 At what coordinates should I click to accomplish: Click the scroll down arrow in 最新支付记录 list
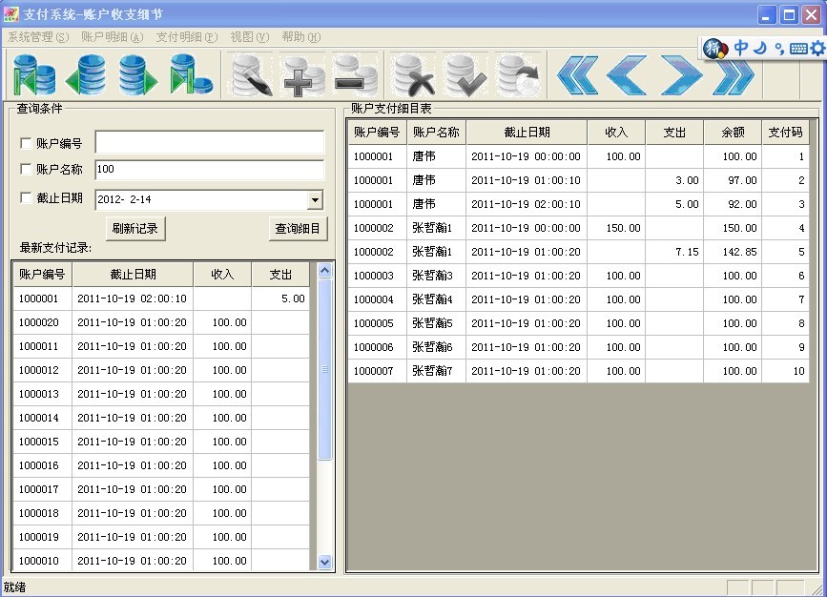click(324, 563)
